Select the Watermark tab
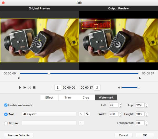This screenshot has width=158, height=139. pos(106,98)
